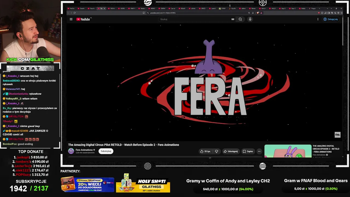Toggle the browser sidebar panel
The height and width of the screenshot is (197, 350).
[x=329, y=13]
